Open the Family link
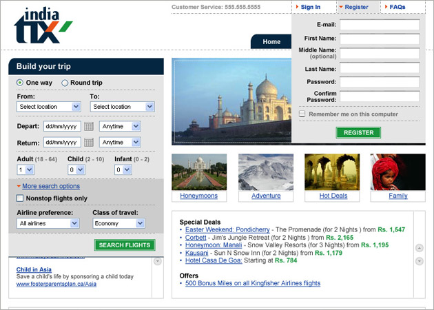The height and width of the screenshot is (310, 434). pos(398,196)
